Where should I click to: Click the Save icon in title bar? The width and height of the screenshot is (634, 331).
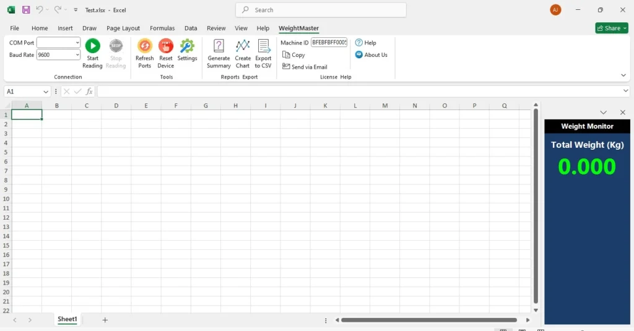(x=26, y=10)
